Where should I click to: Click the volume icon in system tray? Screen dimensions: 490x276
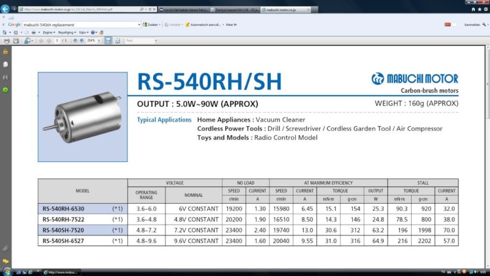[476, 272]
